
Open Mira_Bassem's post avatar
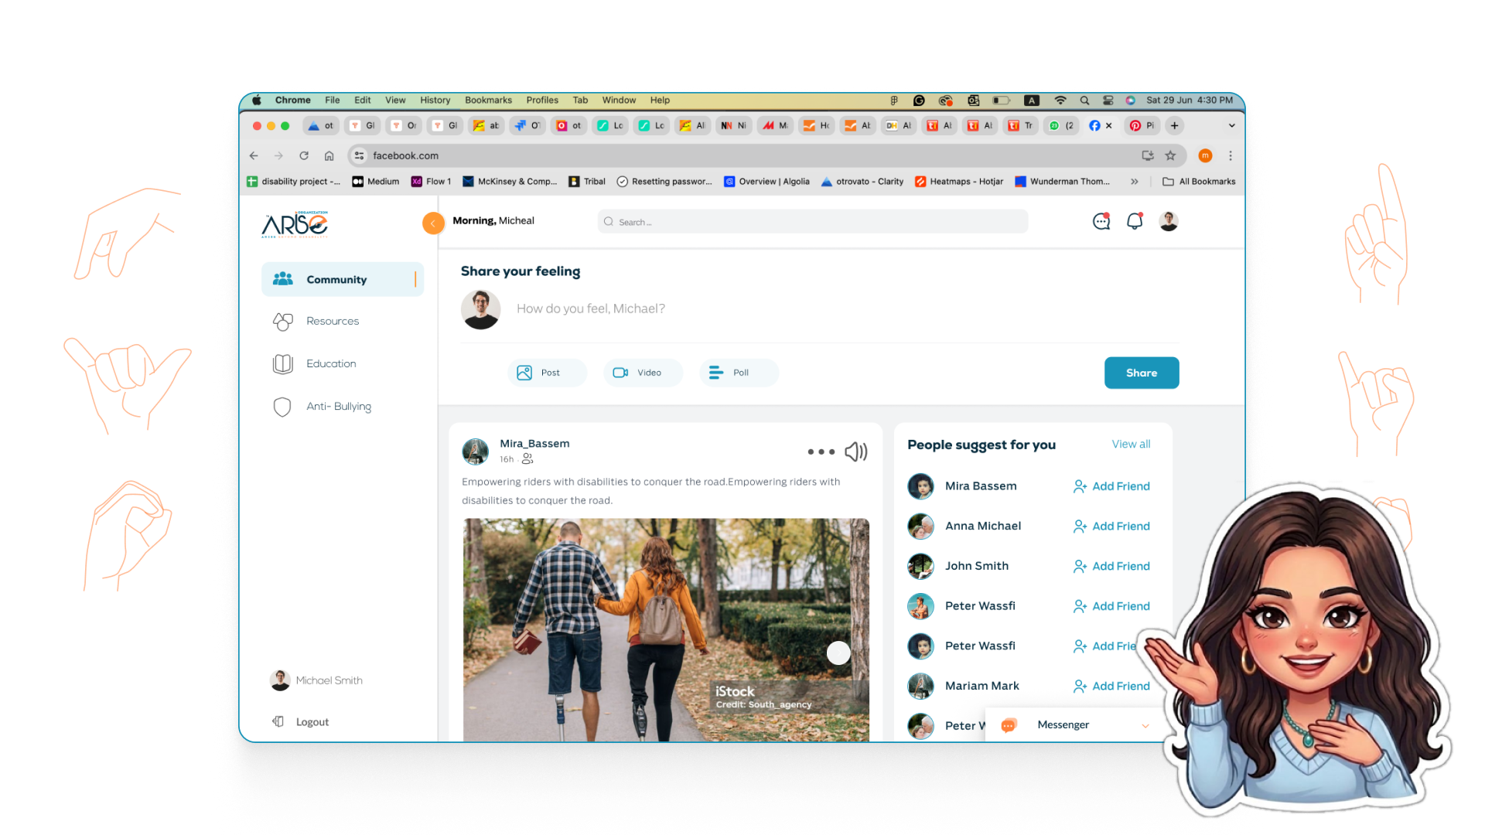click(475, 451)
